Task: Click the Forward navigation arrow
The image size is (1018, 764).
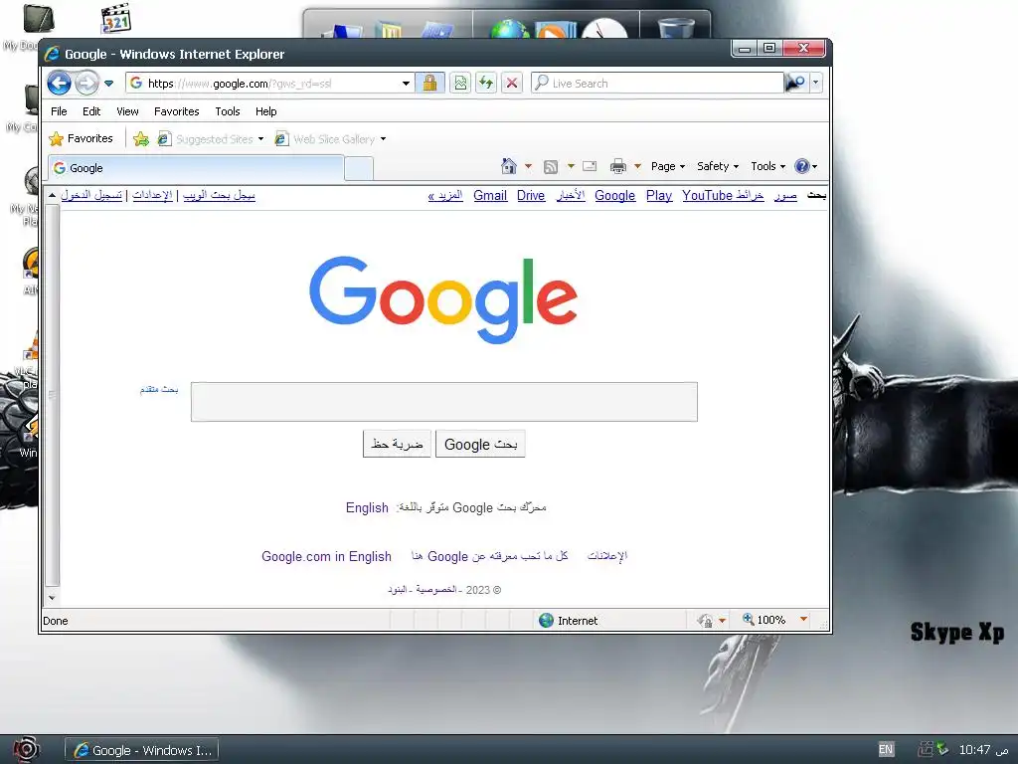Action: coord(86,84)
